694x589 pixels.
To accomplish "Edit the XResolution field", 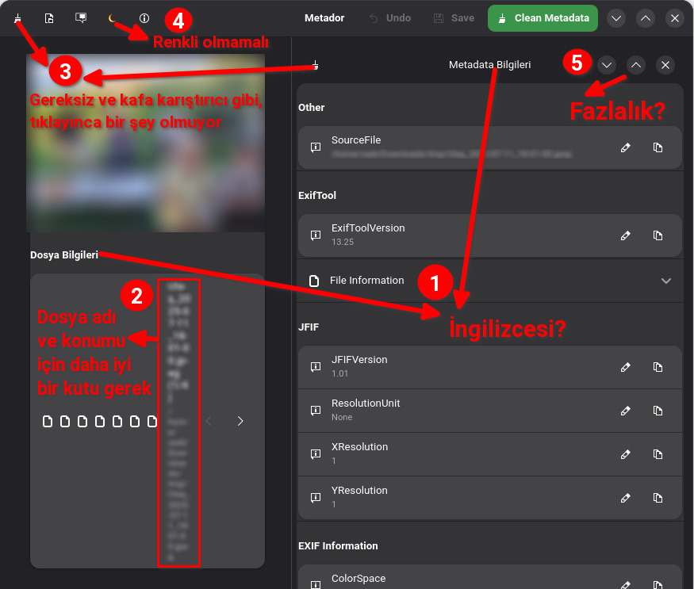I will 625,454.
